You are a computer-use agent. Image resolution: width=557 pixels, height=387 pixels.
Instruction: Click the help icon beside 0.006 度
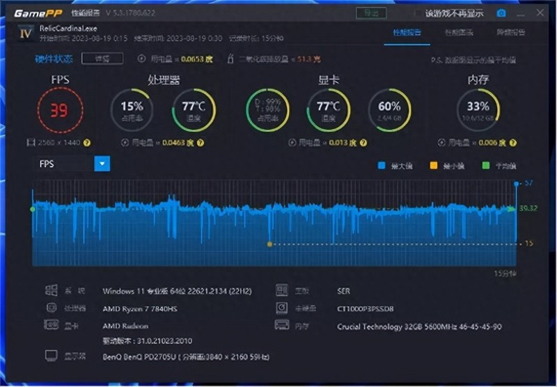tap(512, 143)
